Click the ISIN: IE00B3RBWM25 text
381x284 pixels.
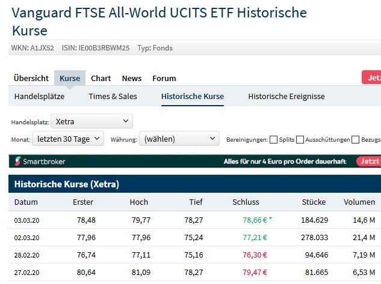point(96,48)
